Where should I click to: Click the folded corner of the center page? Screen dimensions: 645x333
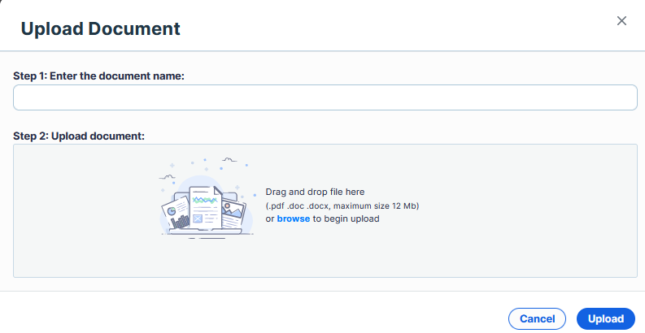point(218,191)
